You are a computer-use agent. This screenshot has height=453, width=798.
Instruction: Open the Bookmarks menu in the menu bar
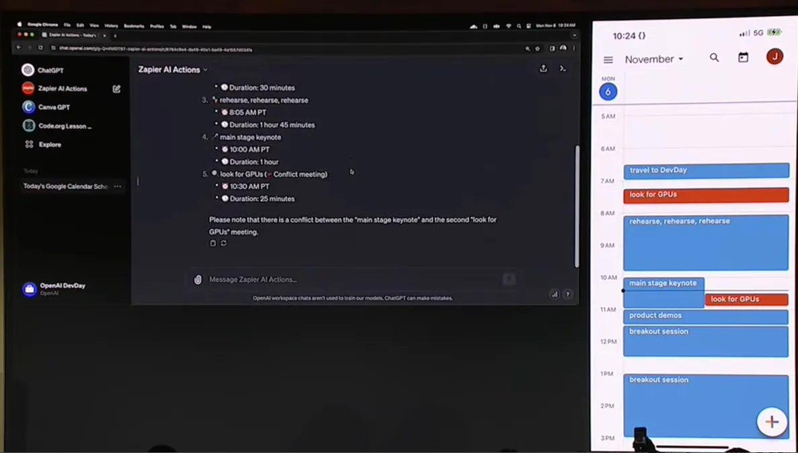134,26
